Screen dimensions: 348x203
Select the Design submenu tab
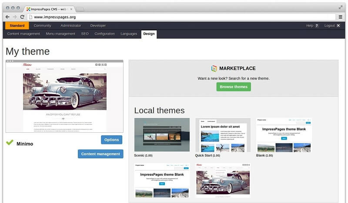pos(149,34)
